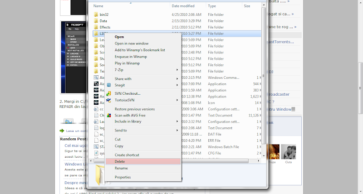Click the 'CFG File' type cell
The height and width of the screenshot is (194, 363).
214,153
